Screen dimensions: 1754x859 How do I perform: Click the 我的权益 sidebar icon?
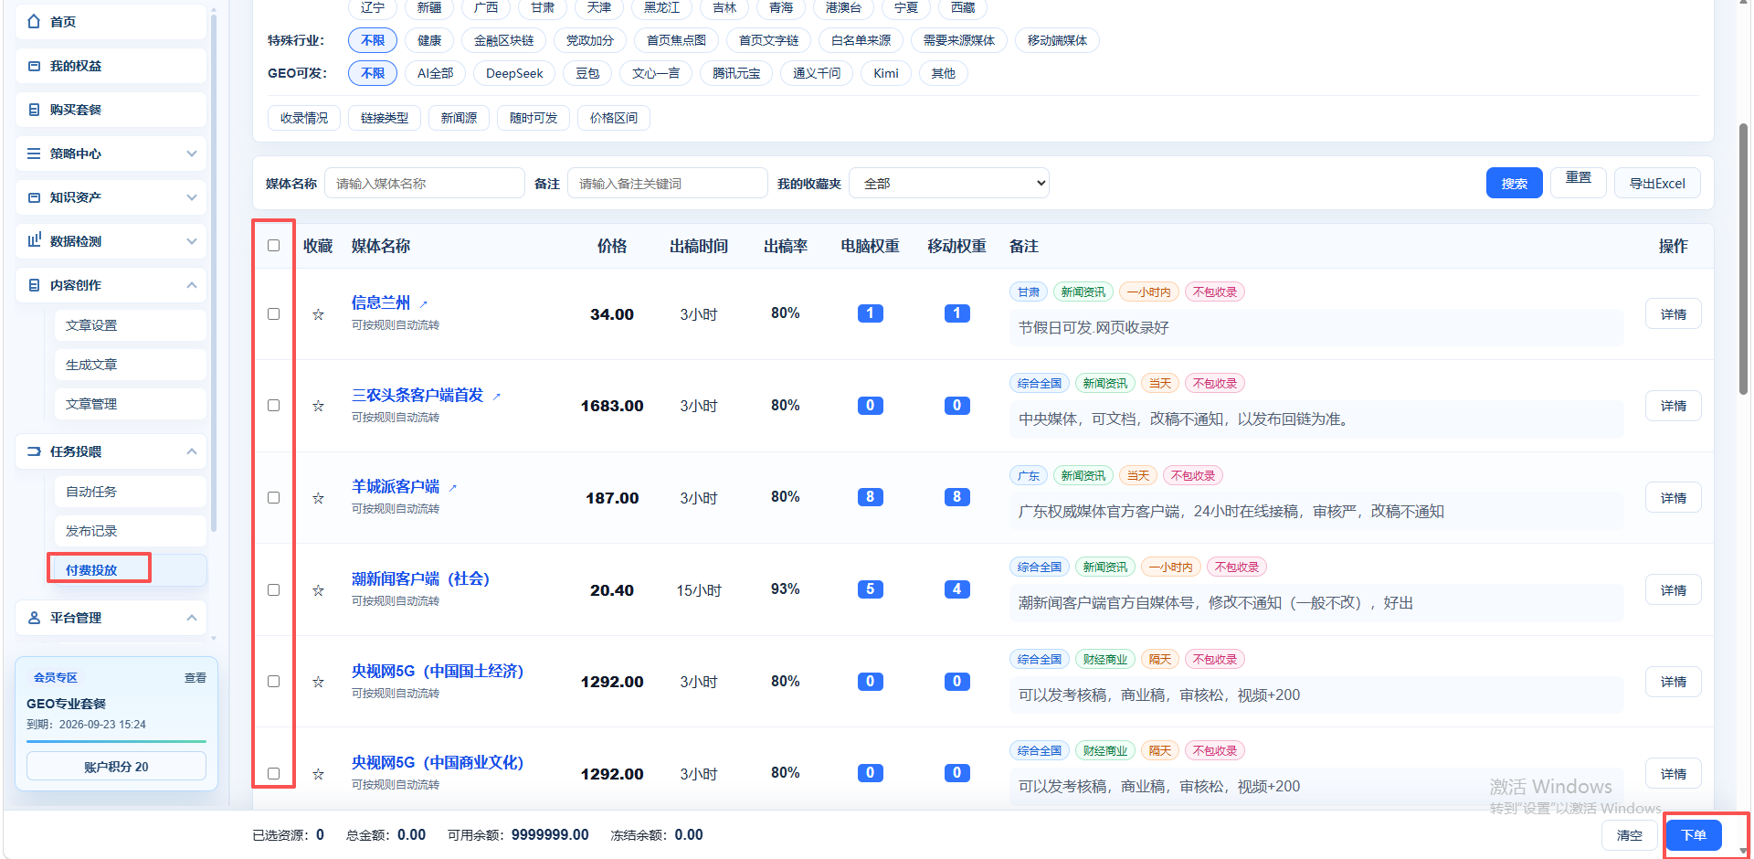34,66
